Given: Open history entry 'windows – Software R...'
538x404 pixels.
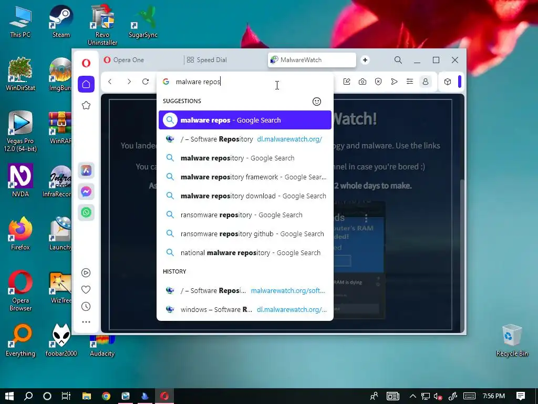Looking at the screenshot, I should pos(245,309).
